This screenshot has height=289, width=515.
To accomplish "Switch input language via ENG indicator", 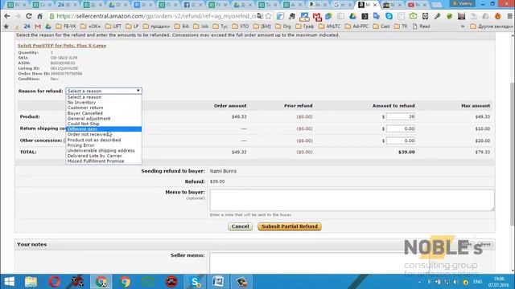I will (x=477, y=282).
